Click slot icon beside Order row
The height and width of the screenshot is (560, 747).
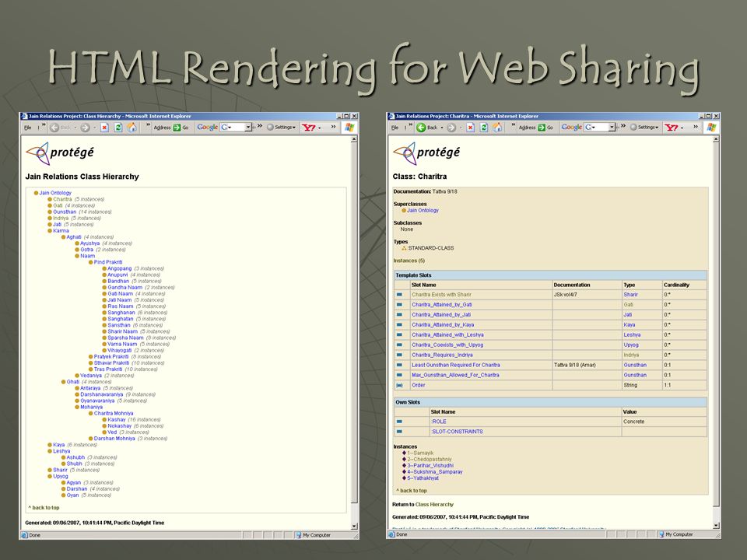click(x=400, y=385)
